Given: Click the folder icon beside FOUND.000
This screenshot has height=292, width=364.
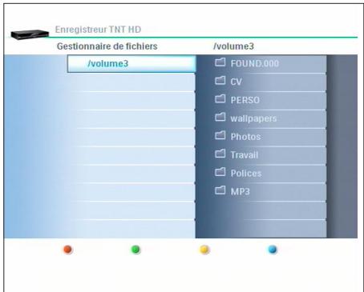Looking at the screenshot, I should click(x=220, y=62).
